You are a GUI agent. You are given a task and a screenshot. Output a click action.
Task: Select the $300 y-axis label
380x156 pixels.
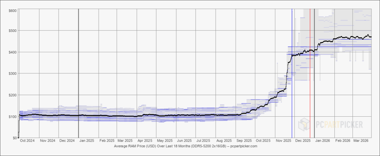click(x=12, y=73)
